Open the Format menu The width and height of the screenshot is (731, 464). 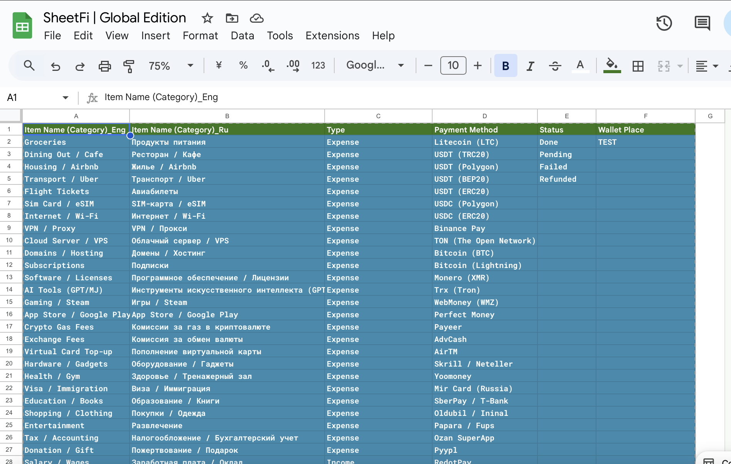(200, 36)
